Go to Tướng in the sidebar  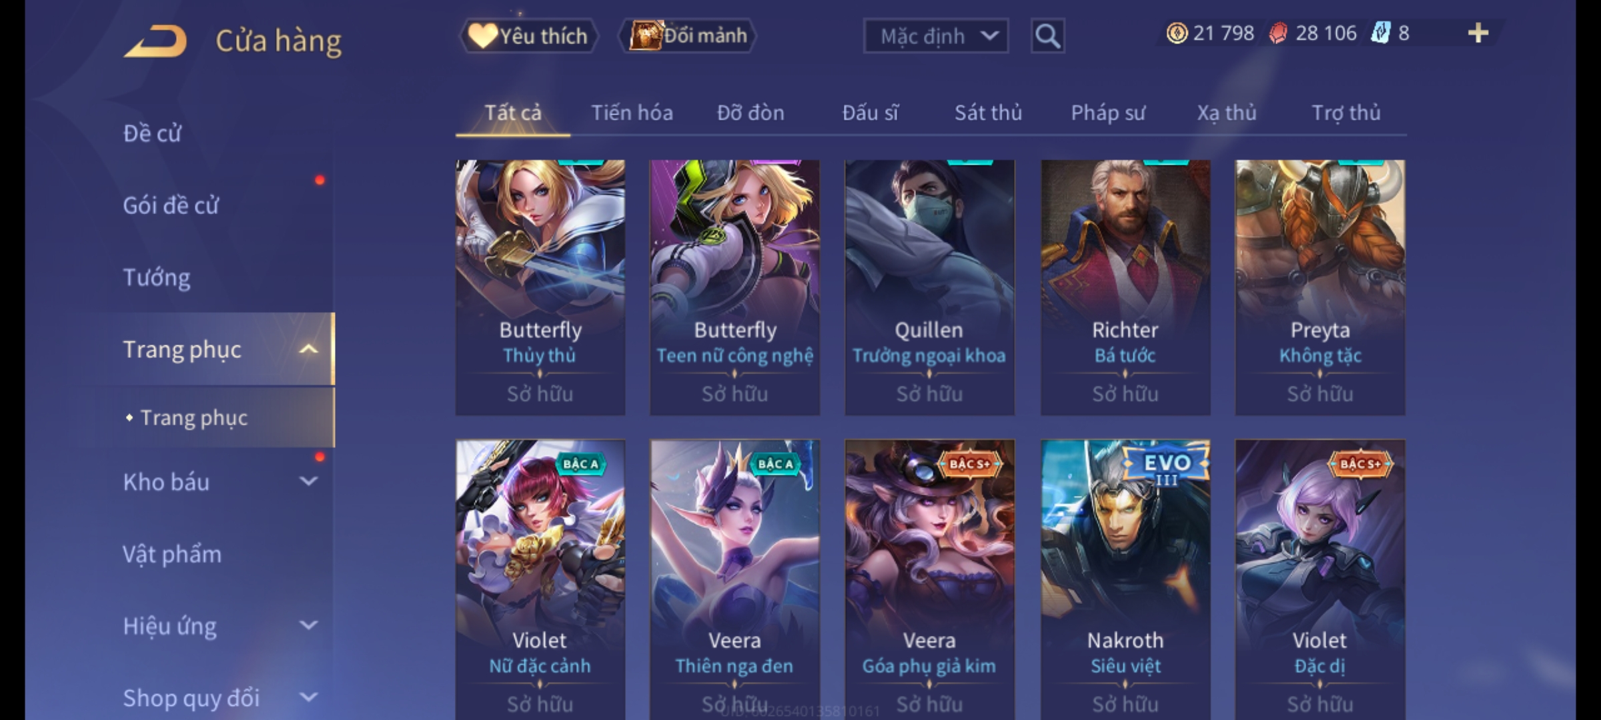pyautogui.click(x=157, y=277)
